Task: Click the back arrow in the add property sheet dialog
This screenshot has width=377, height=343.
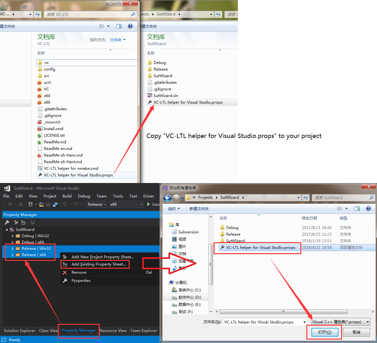Action: pyautogui.click(x=167, y=198)
